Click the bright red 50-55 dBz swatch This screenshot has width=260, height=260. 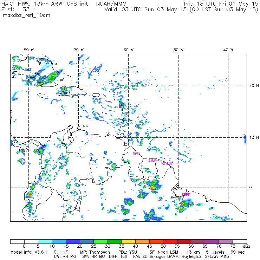(x=170, y=241)
